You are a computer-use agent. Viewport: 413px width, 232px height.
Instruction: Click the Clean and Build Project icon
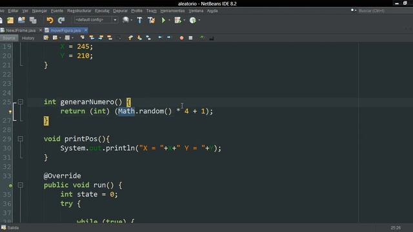(151, 20)
